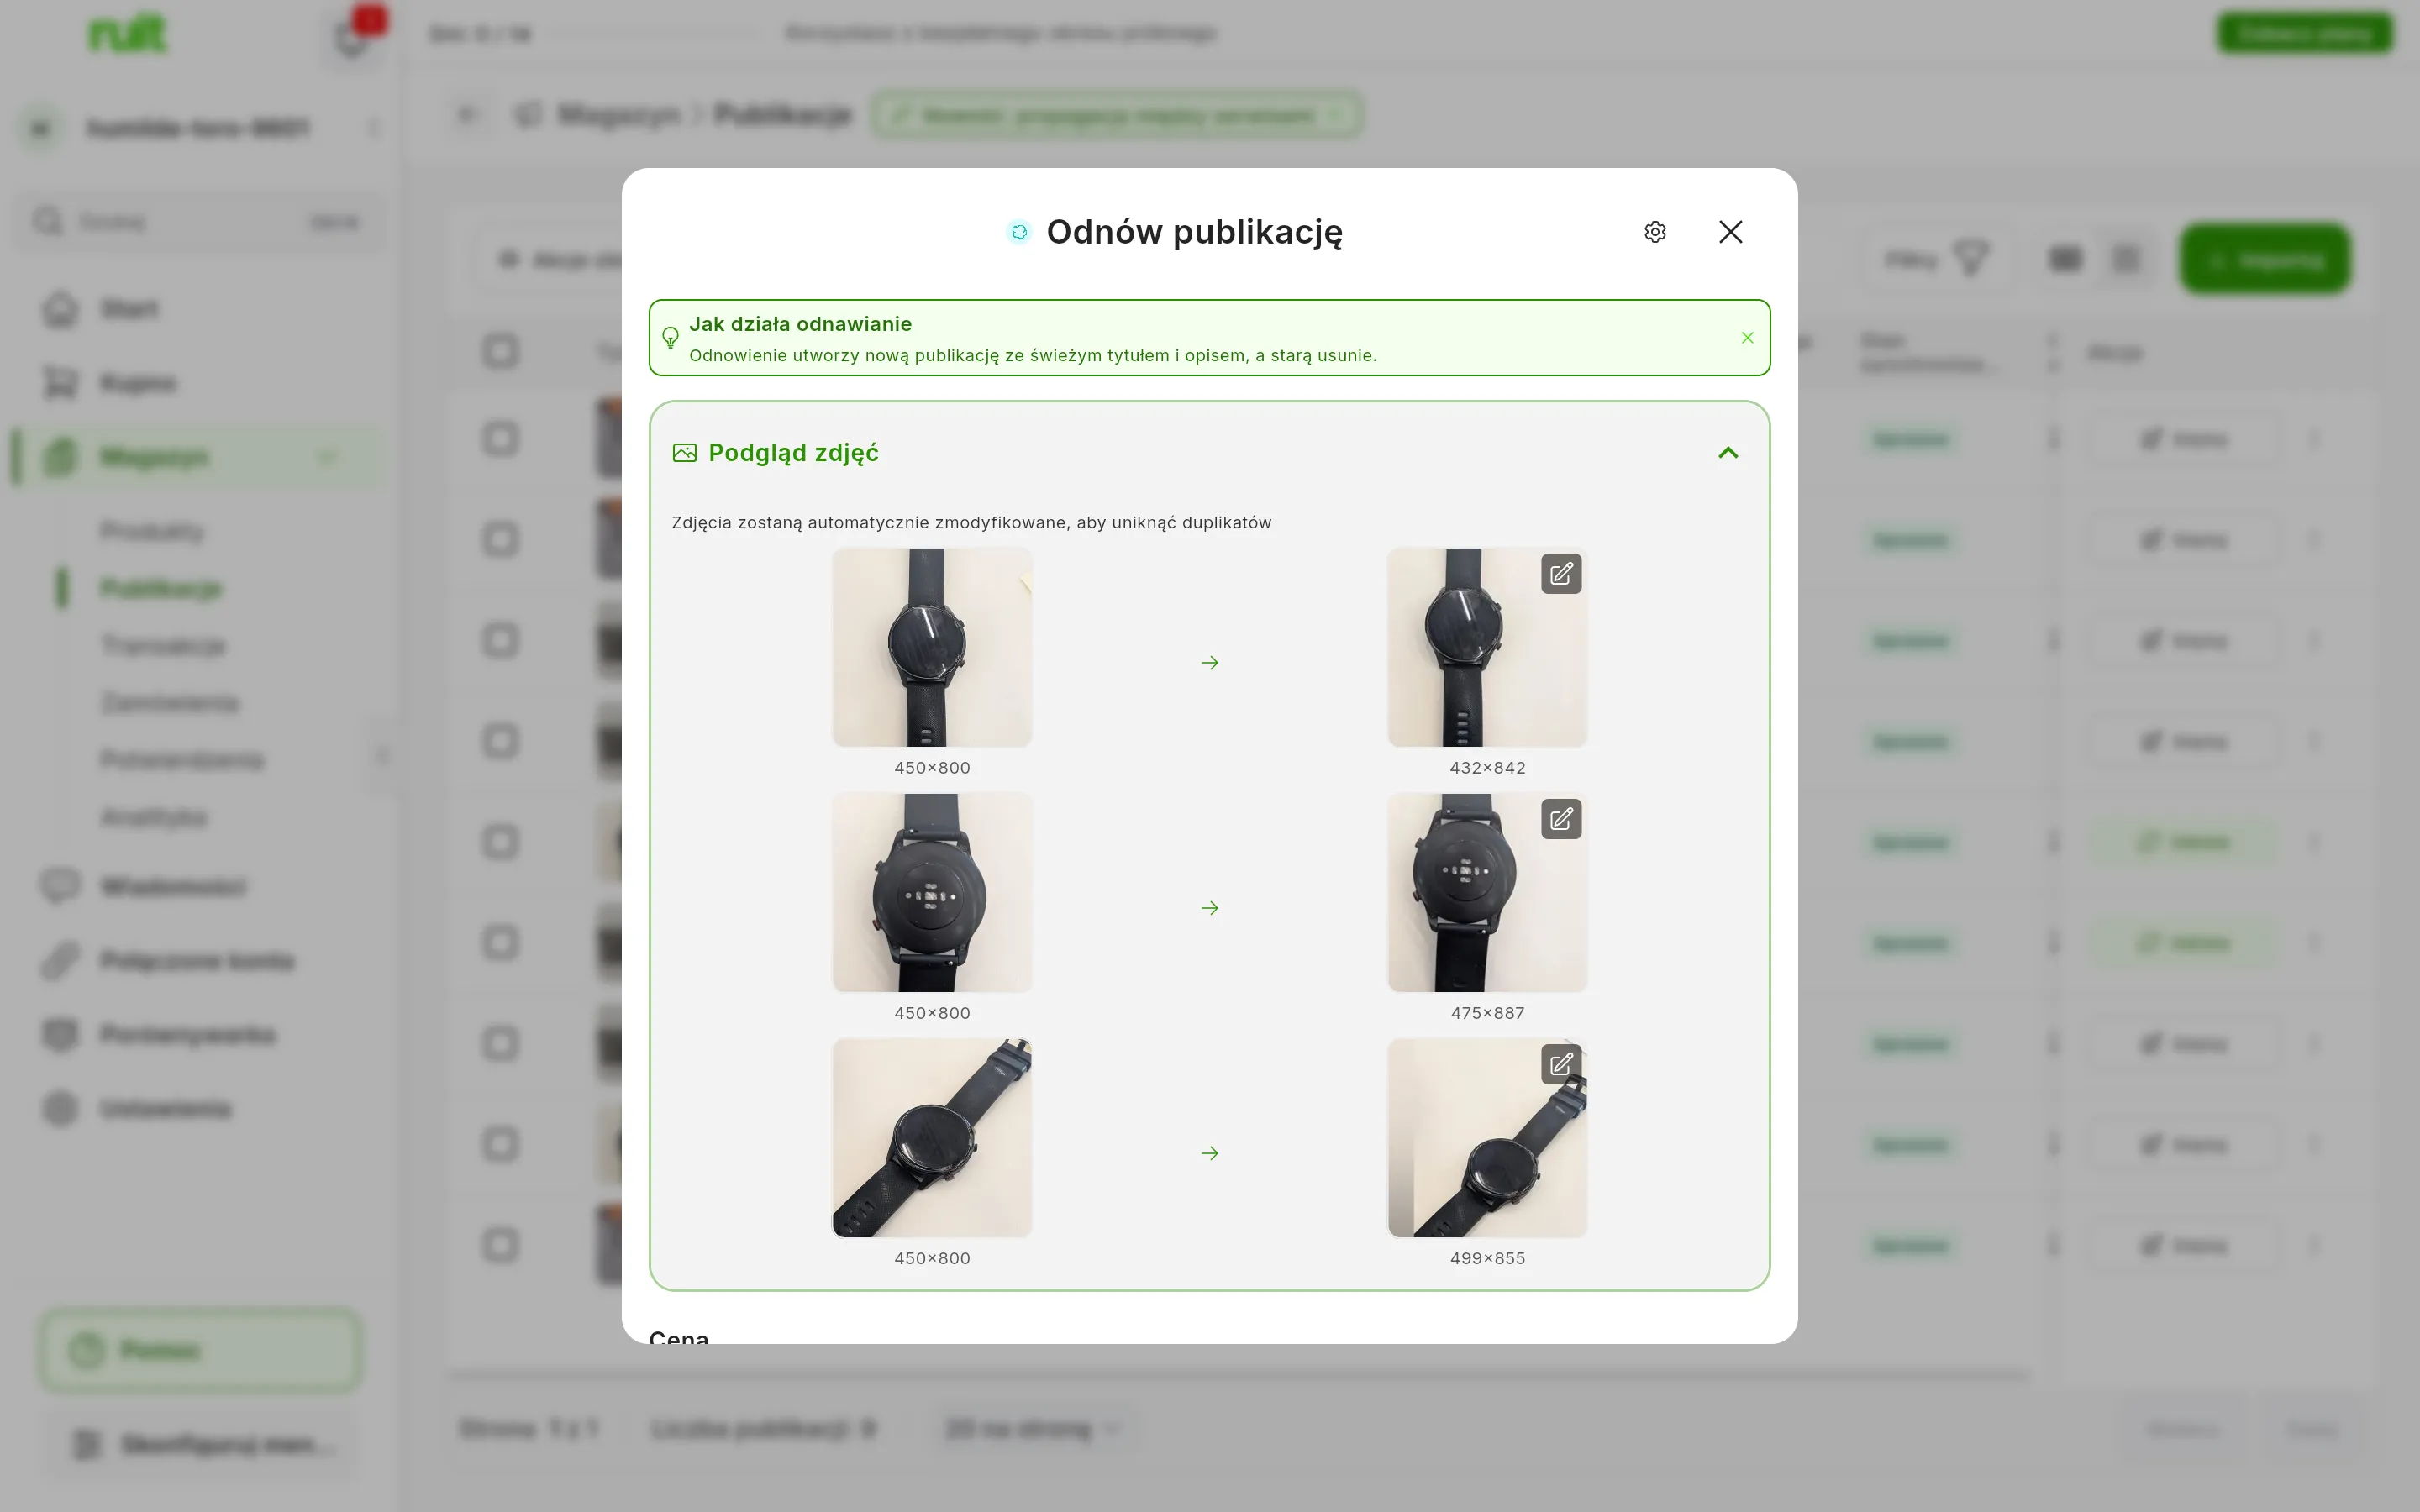
Task: Tick the last publication row checkbox
Action: pos(500,1245)
